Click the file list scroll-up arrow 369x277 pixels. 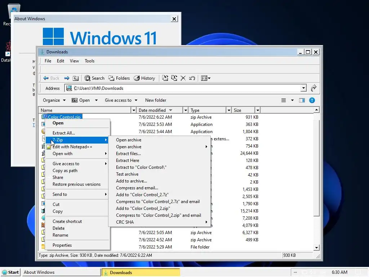[x=316, y=110]
